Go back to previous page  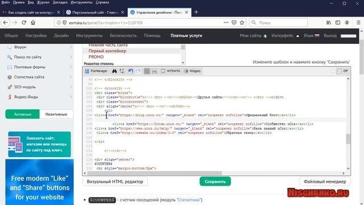tap(6, 23)
